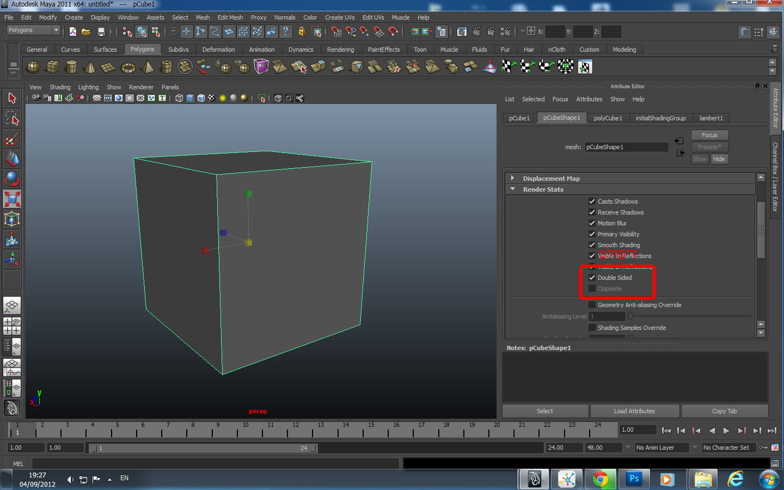Disable the Casts Shadows option
This screenshot has width=784, height=490.
tap(592, 201)
